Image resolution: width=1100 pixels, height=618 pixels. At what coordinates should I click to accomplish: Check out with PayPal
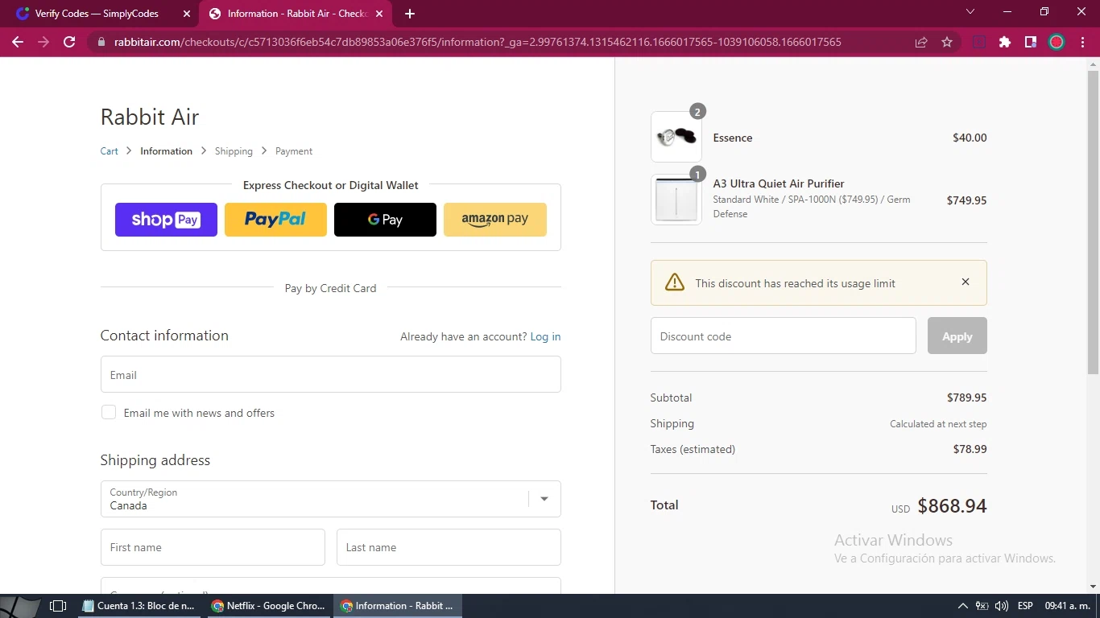click(x=275, y=220)
